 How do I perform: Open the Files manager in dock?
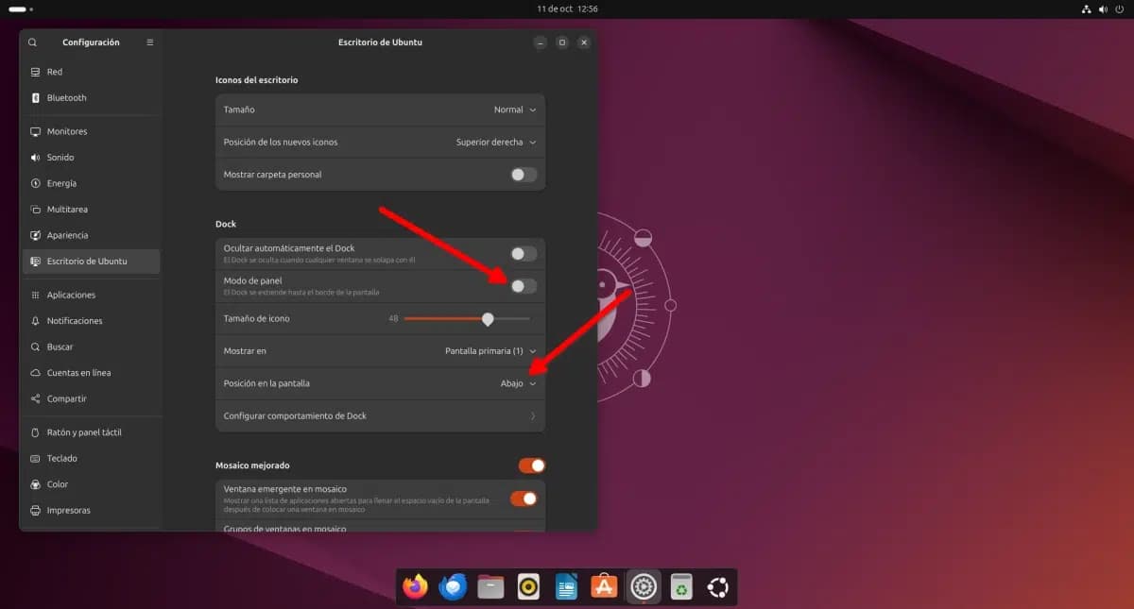tap(490, 587)
